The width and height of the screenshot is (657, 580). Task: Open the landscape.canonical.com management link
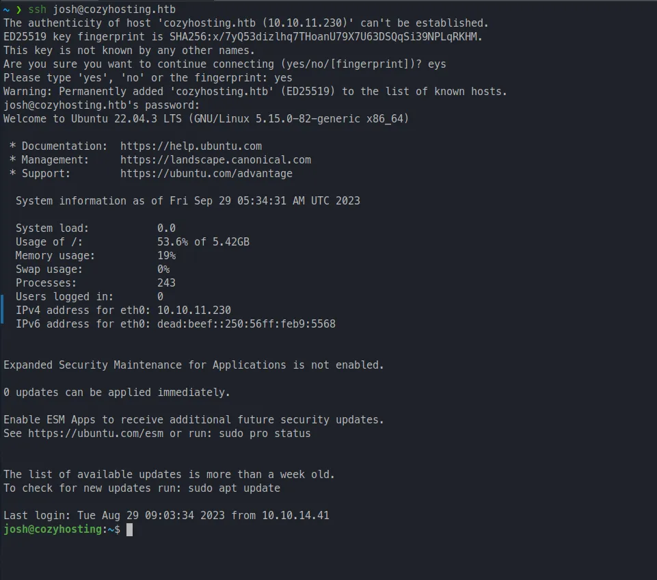tap(215, 160)
